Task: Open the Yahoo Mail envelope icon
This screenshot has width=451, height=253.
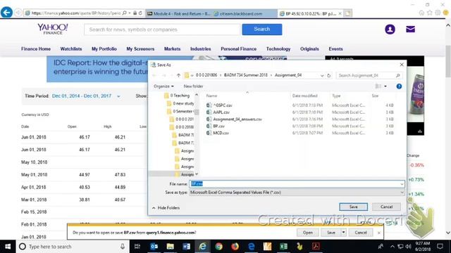Action: [410, 30]
